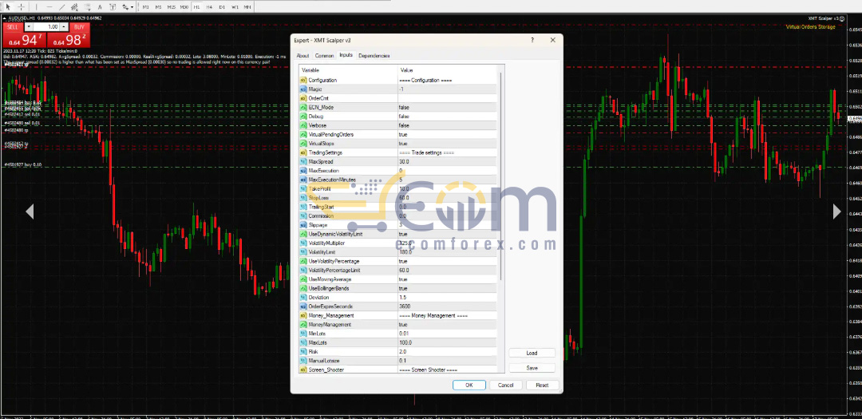Switch chart to MN timeframe
Image resolution: width=862 pixels, height=419 pixels.
point(248,7)
